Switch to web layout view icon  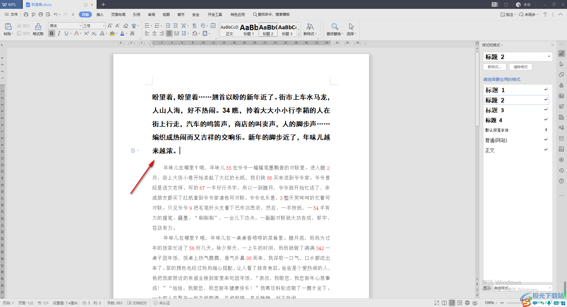[x=467, y=303]
